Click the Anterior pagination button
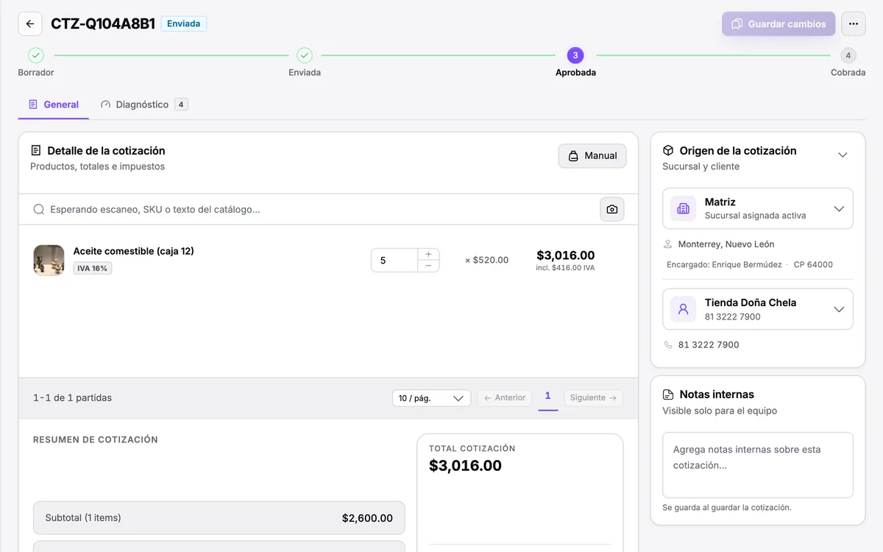Screen dimensions: 883x552 tap(505, 397)
